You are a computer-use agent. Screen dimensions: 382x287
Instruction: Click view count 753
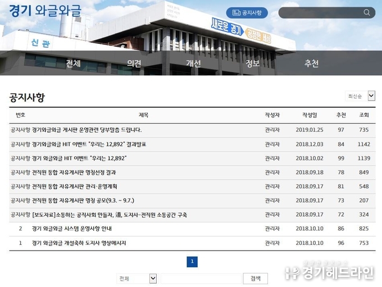pyautogui.click(x=364, y=243)
